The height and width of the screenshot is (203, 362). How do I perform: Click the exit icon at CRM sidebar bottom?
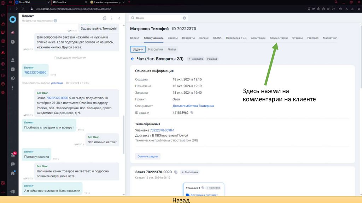[x=13, y=191]
